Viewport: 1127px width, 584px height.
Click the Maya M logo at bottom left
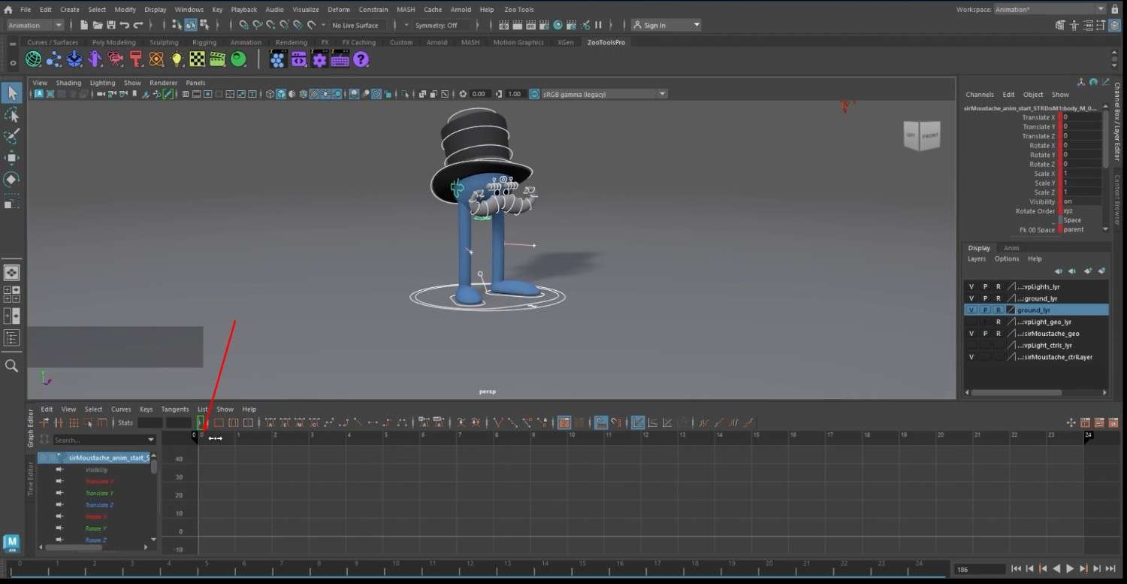pyautogui.click(x=11, y=543)
